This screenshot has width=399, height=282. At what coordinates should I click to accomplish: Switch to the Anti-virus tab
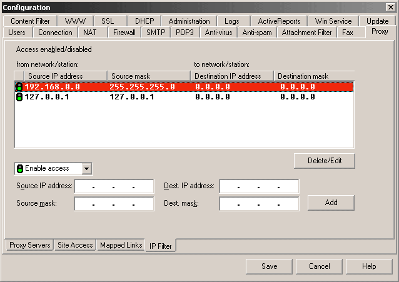tap(218, 33)
